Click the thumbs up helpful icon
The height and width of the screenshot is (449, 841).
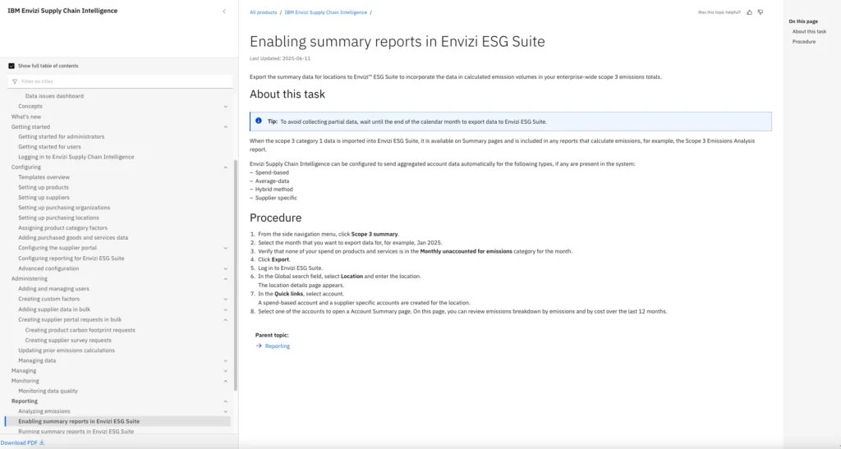(749, 12)
